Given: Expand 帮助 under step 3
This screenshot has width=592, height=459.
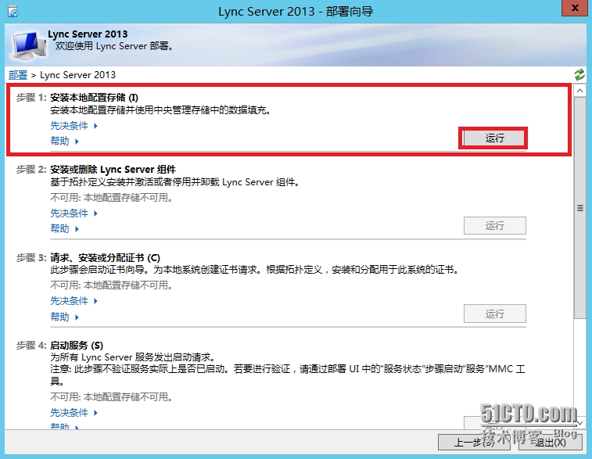Looking at the screenshot, I should 65,317.
